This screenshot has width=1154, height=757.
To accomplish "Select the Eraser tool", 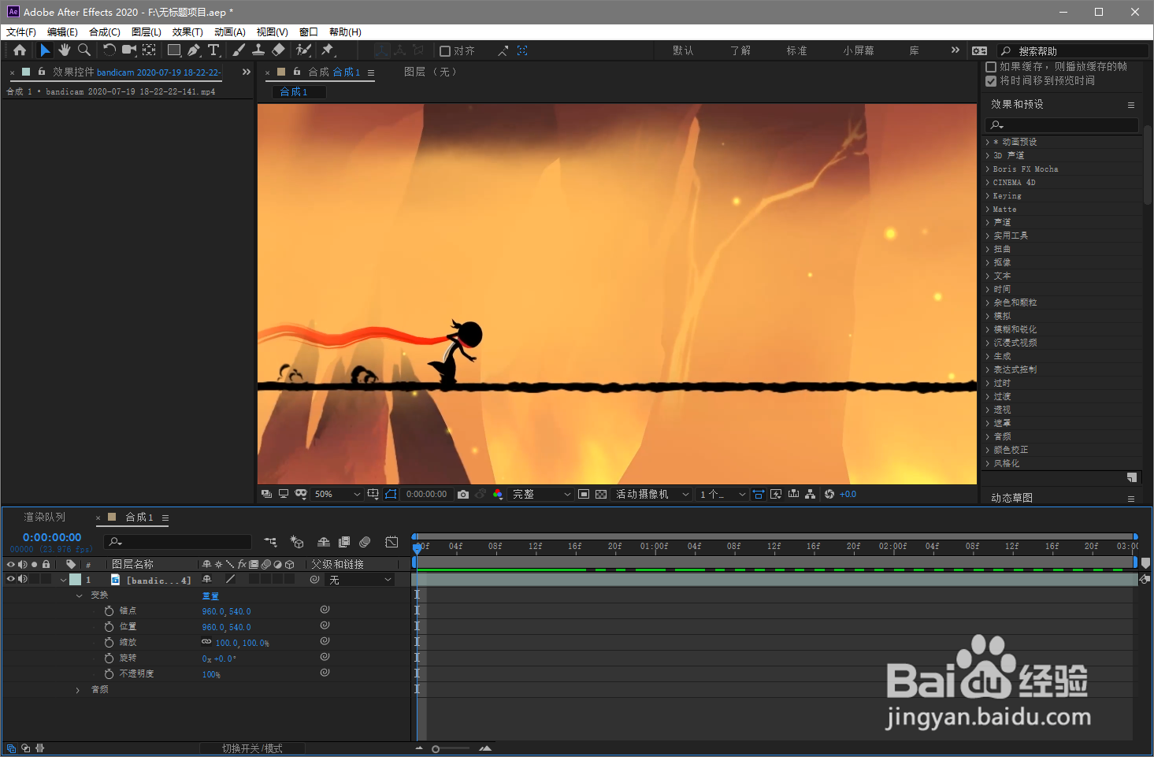I will (278, 50).
